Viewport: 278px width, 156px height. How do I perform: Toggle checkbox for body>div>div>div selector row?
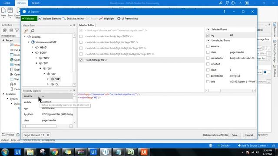[x=81, y=54]
